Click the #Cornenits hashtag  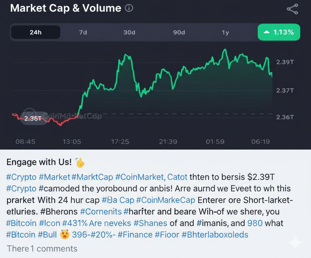tap(101, 212)
